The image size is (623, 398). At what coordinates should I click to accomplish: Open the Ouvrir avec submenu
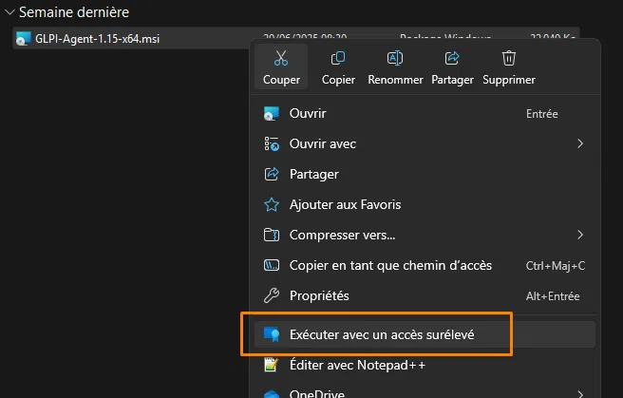coord(425,143)
